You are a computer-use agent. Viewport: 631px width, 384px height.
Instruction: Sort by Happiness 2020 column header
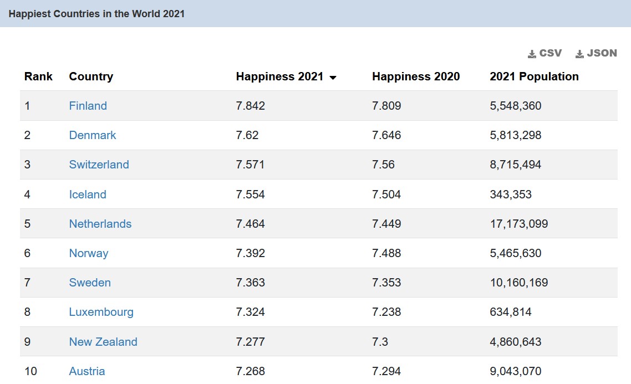click(416, 76)
